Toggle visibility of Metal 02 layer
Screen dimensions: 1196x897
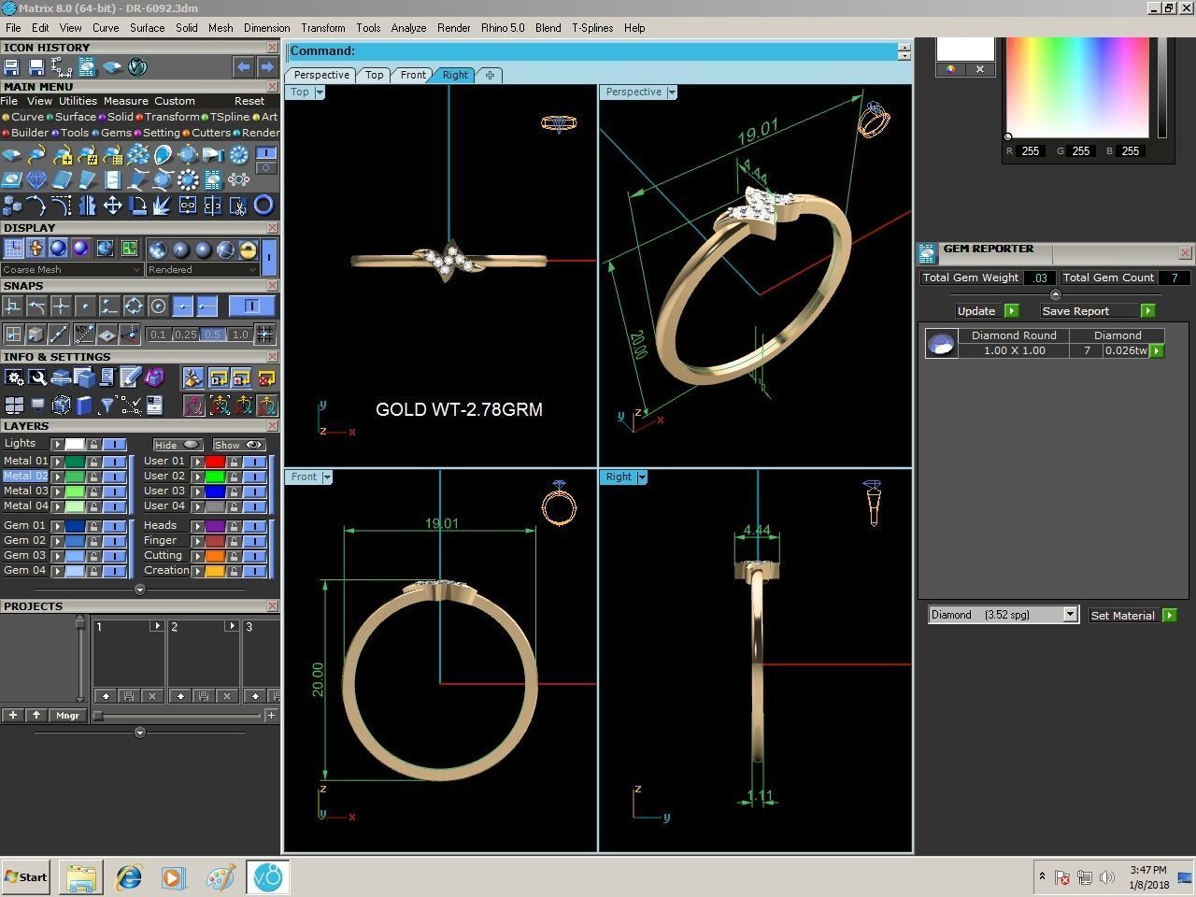(115, 477)
